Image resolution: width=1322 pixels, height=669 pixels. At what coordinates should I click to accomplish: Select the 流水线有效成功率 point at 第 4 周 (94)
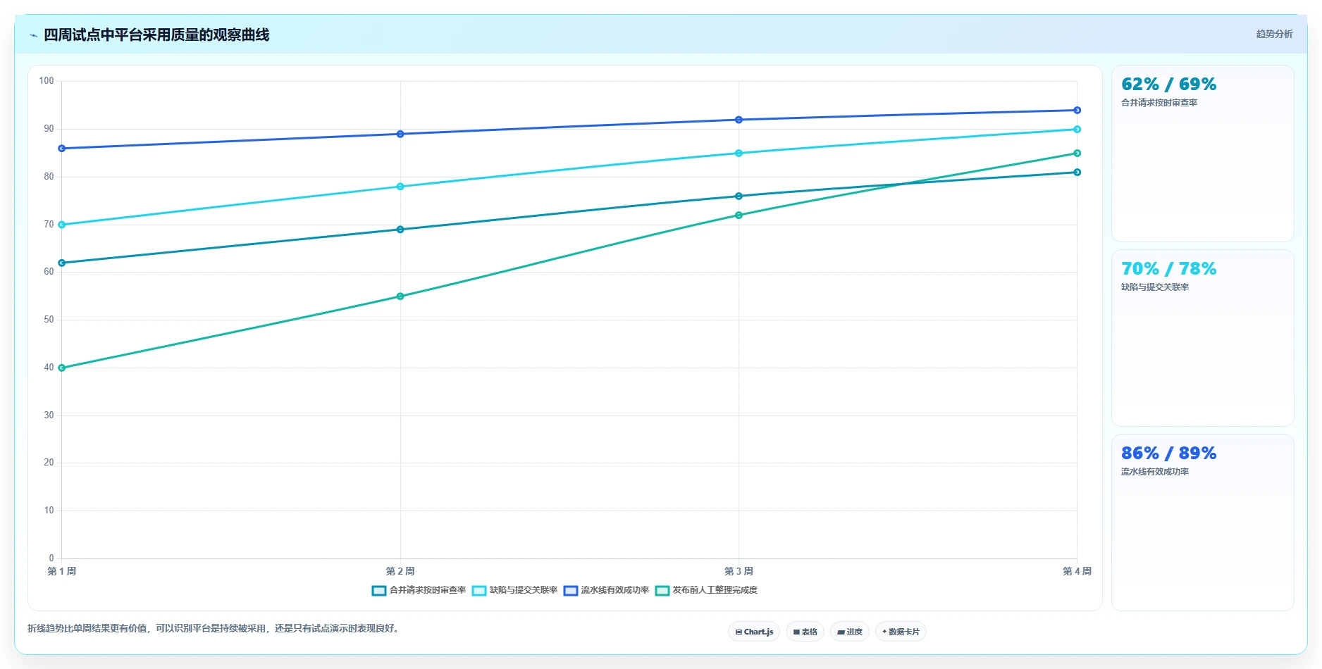pos(1077,111)
